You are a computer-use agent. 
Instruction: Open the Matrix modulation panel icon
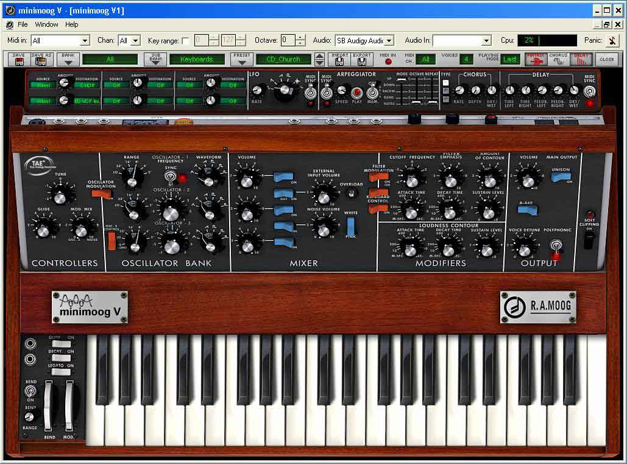[536, 59]
